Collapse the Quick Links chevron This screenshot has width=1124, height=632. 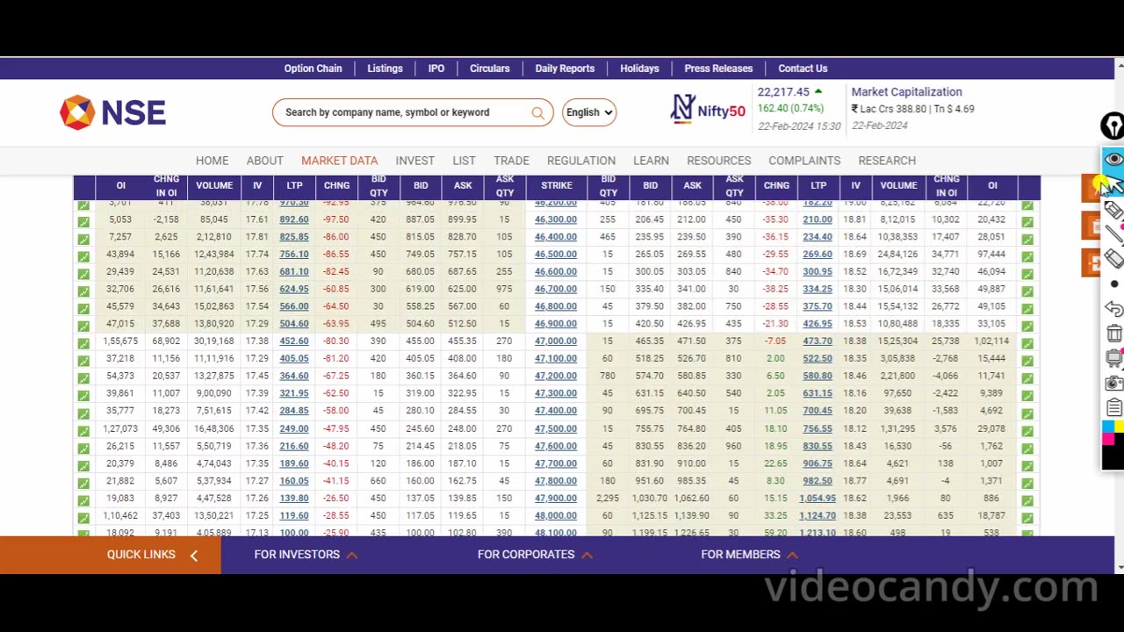tap(194, 555)
